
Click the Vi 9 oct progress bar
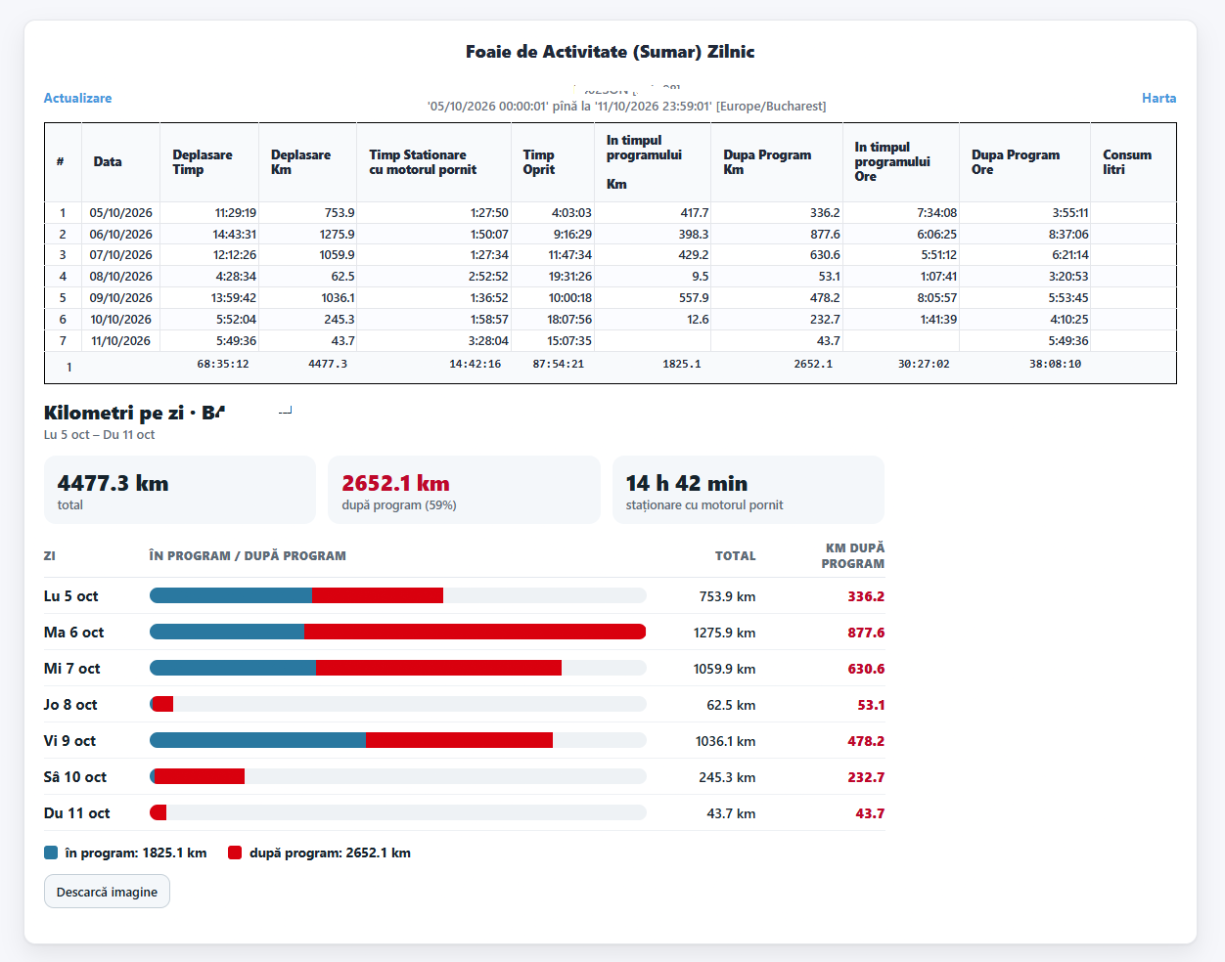point(398,740)
